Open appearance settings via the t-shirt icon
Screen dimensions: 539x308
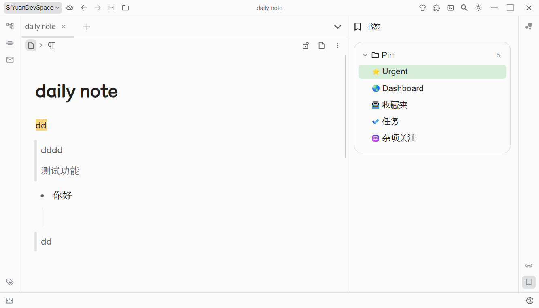point(422,8)
